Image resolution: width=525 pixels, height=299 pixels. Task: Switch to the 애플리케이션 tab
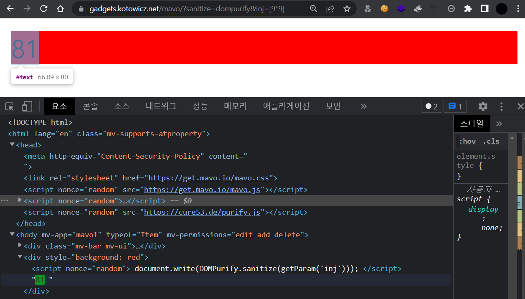(286, 106)
